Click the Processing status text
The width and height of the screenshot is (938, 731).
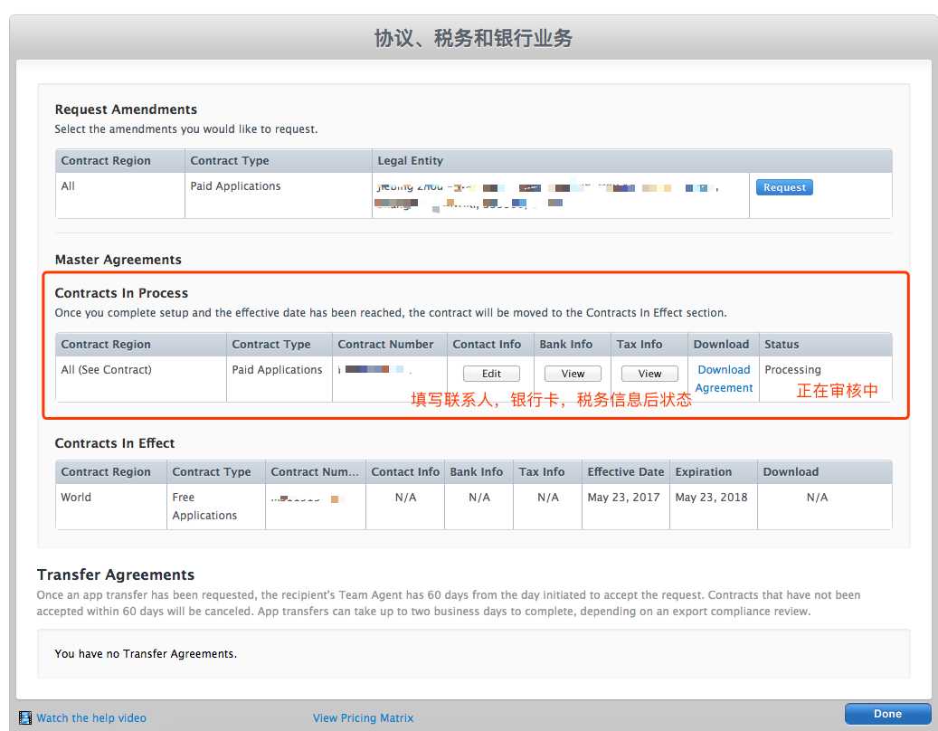792,370
